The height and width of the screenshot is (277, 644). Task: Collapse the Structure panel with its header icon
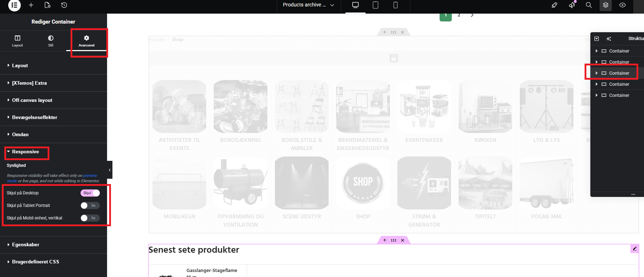[x=596, y=39]
